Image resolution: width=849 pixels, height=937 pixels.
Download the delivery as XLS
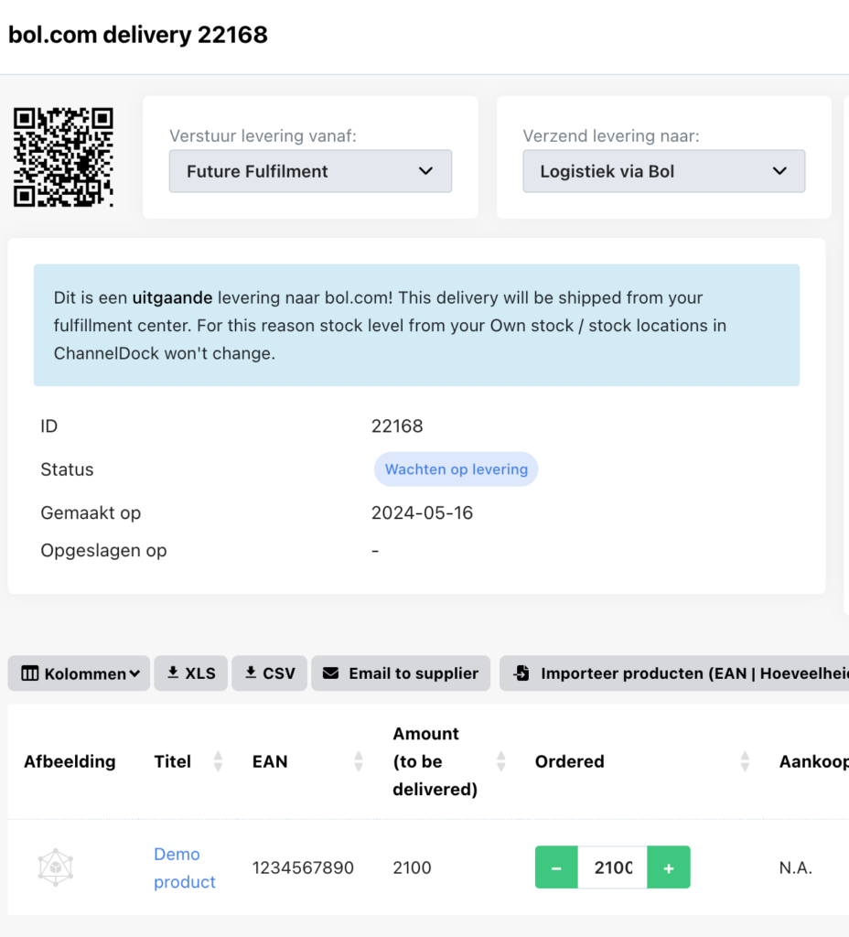190,673
